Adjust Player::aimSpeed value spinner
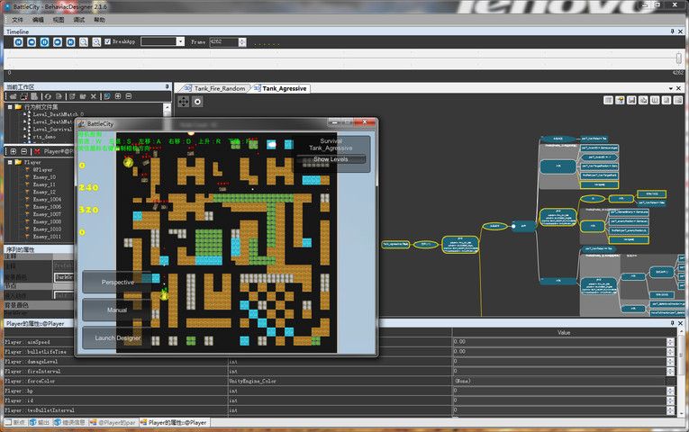The width and height of the screenshot is (689, 432). 670,342
